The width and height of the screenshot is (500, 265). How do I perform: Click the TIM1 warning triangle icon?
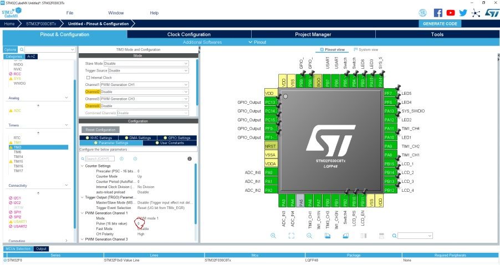(11, 142)
